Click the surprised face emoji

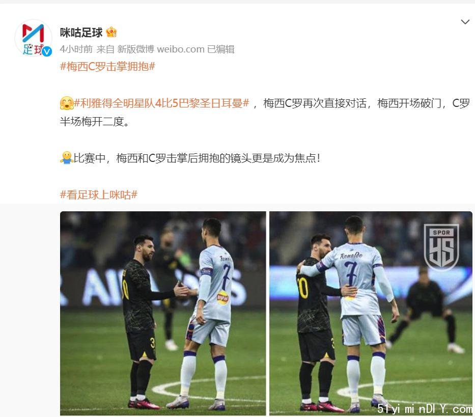tap(67, 103)
